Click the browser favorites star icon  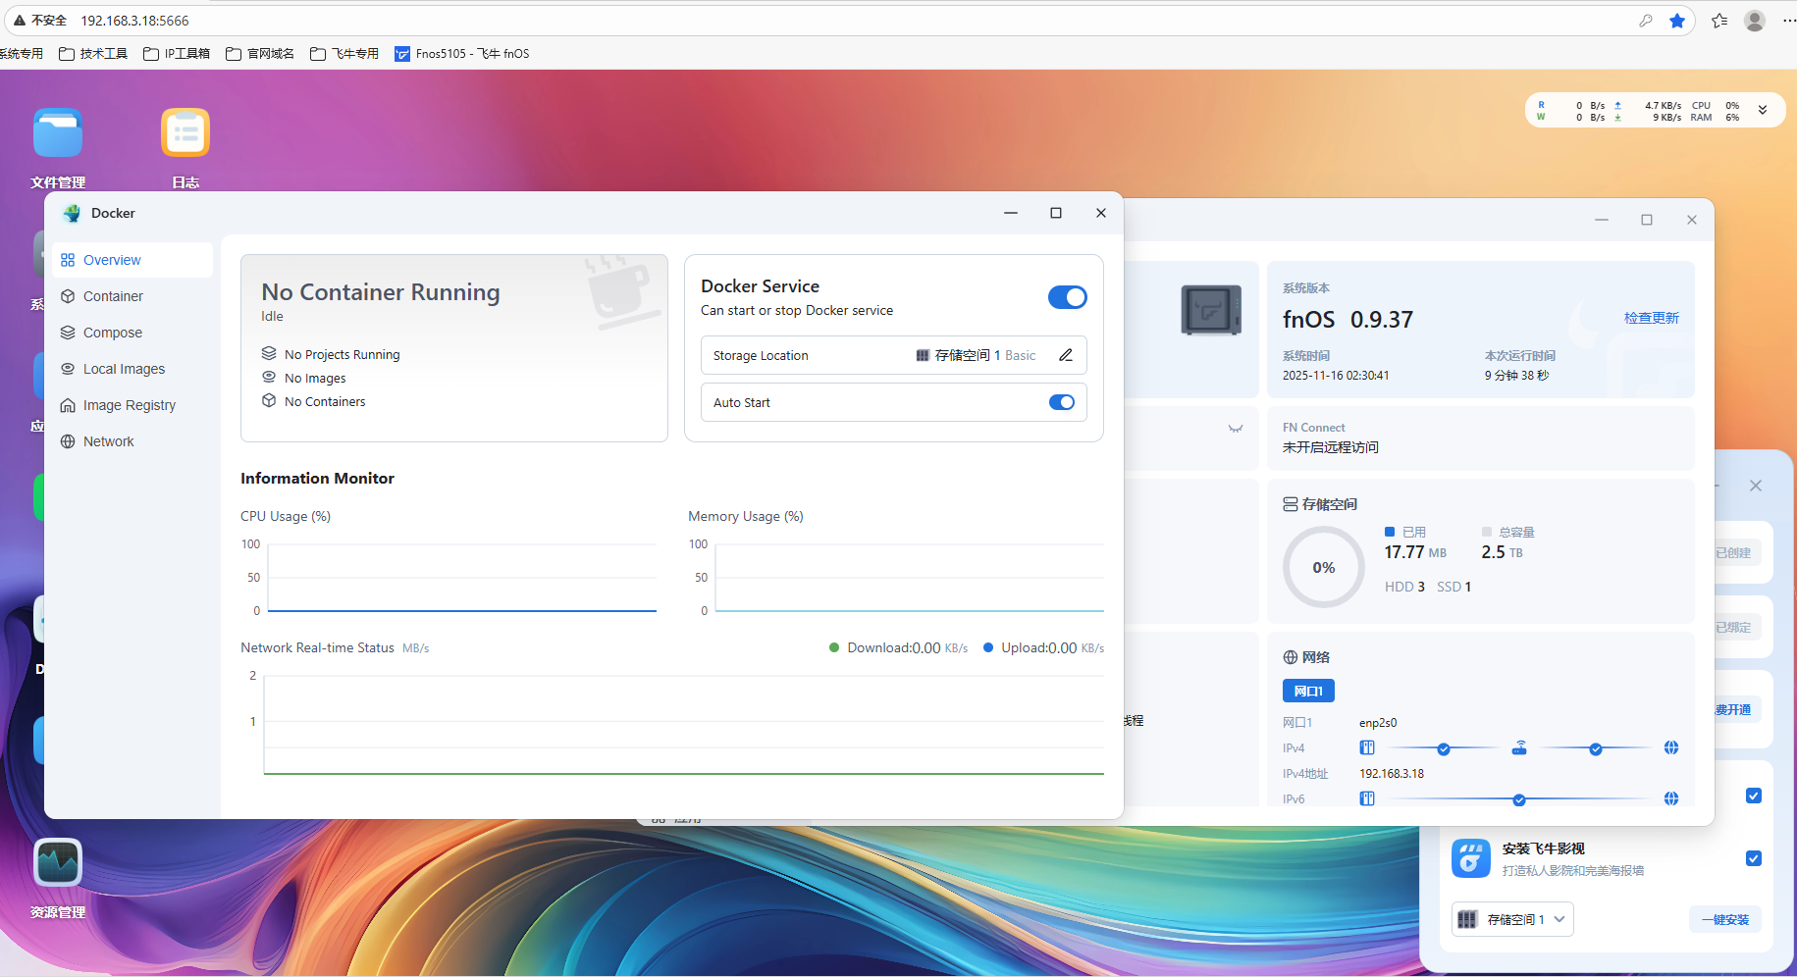[x=1677, y=21]
